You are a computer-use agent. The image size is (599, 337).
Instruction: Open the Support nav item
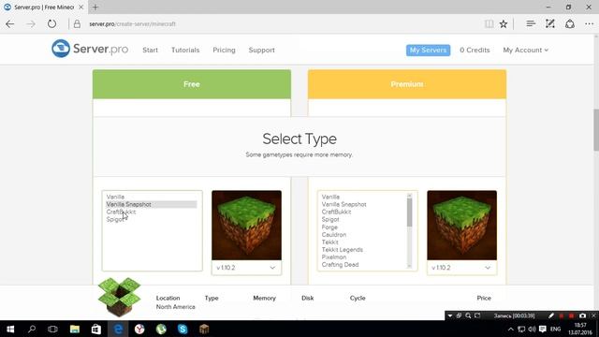click(262, 50)
